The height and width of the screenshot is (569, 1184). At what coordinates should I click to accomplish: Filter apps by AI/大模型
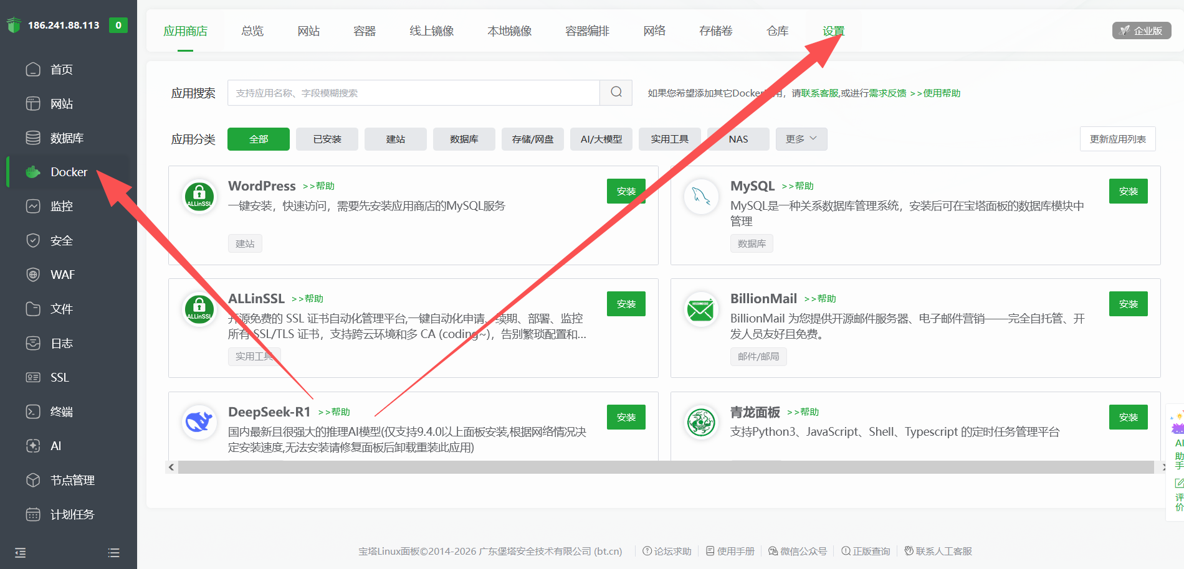[x=601, y=139]
